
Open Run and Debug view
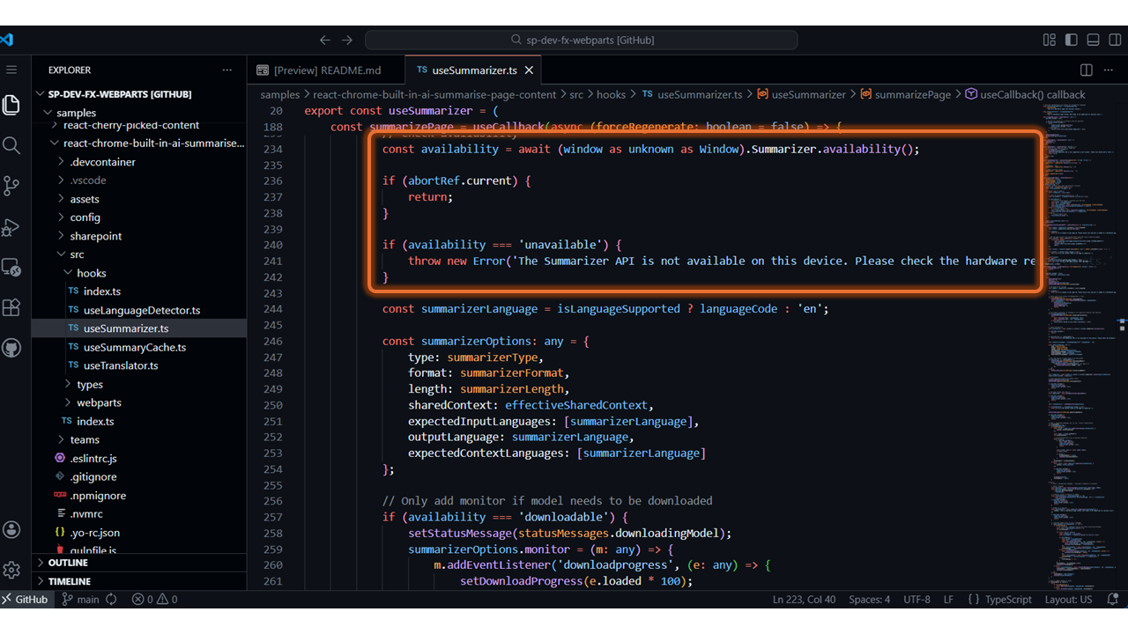coord(11,227)
